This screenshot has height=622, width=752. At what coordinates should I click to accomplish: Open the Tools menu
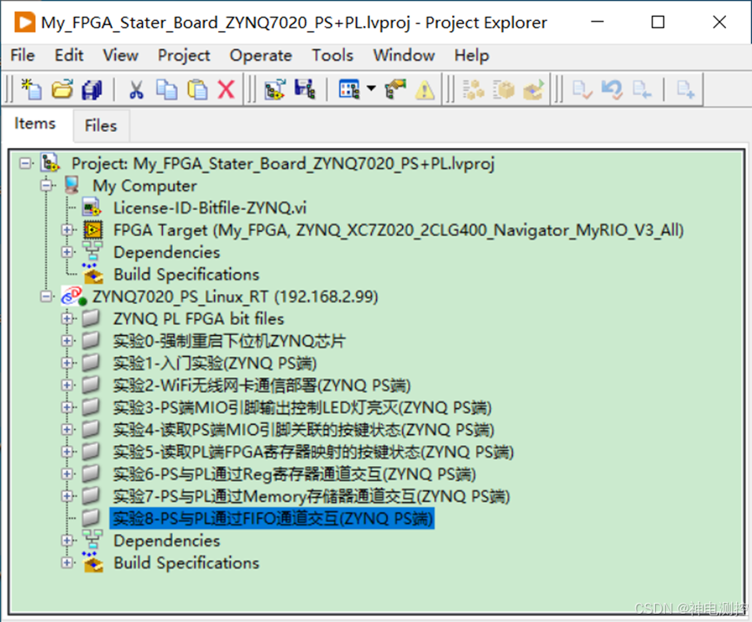pos(333,56)
